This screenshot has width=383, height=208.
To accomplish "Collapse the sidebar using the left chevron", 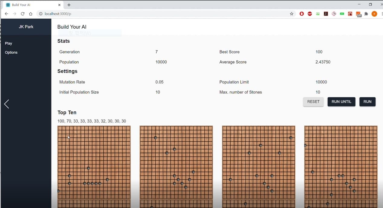I will tap(6, 104).
